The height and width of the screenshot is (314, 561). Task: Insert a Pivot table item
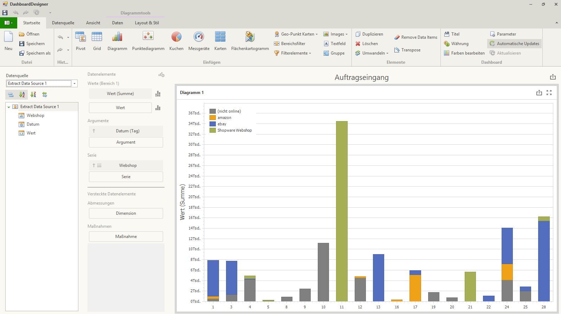[x=80, y=40]
